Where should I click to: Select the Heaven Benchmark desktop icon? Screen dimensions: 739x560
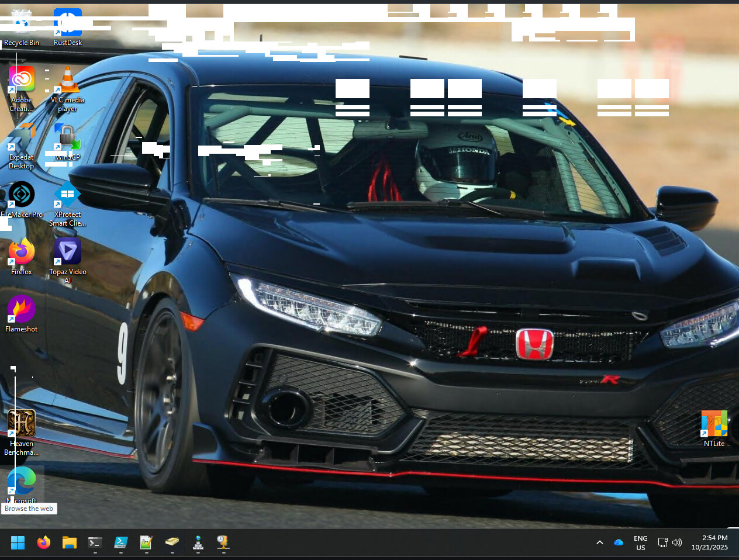(x=22, y=424)
